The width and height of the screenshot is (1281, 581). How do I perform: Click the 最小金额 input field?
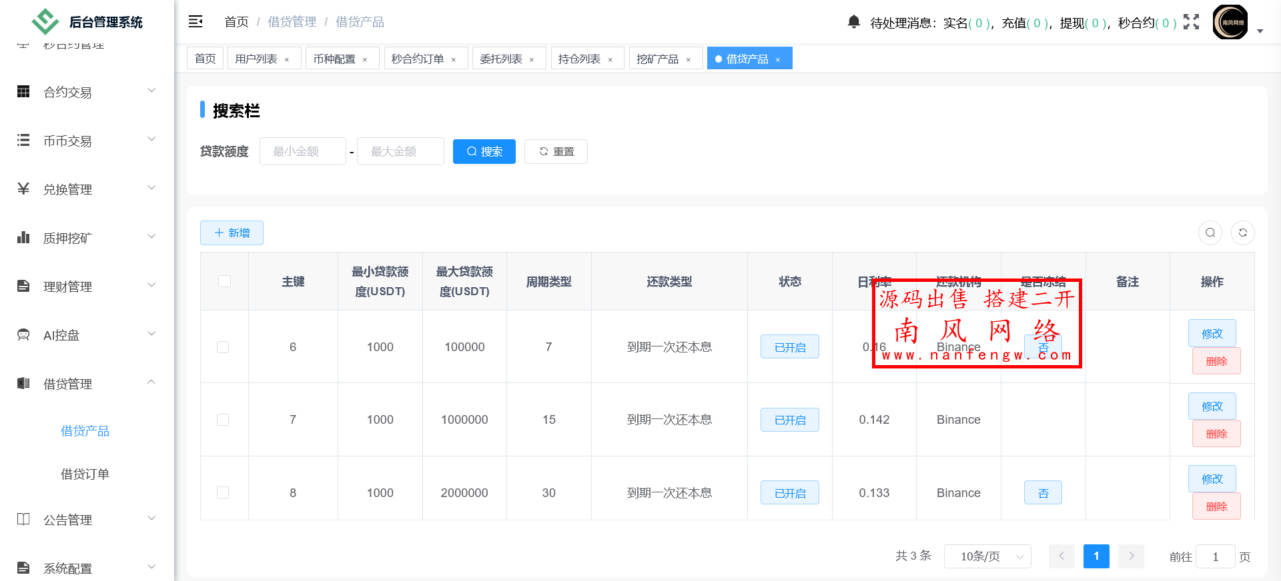pyautogui.click(x=302, y=152)
